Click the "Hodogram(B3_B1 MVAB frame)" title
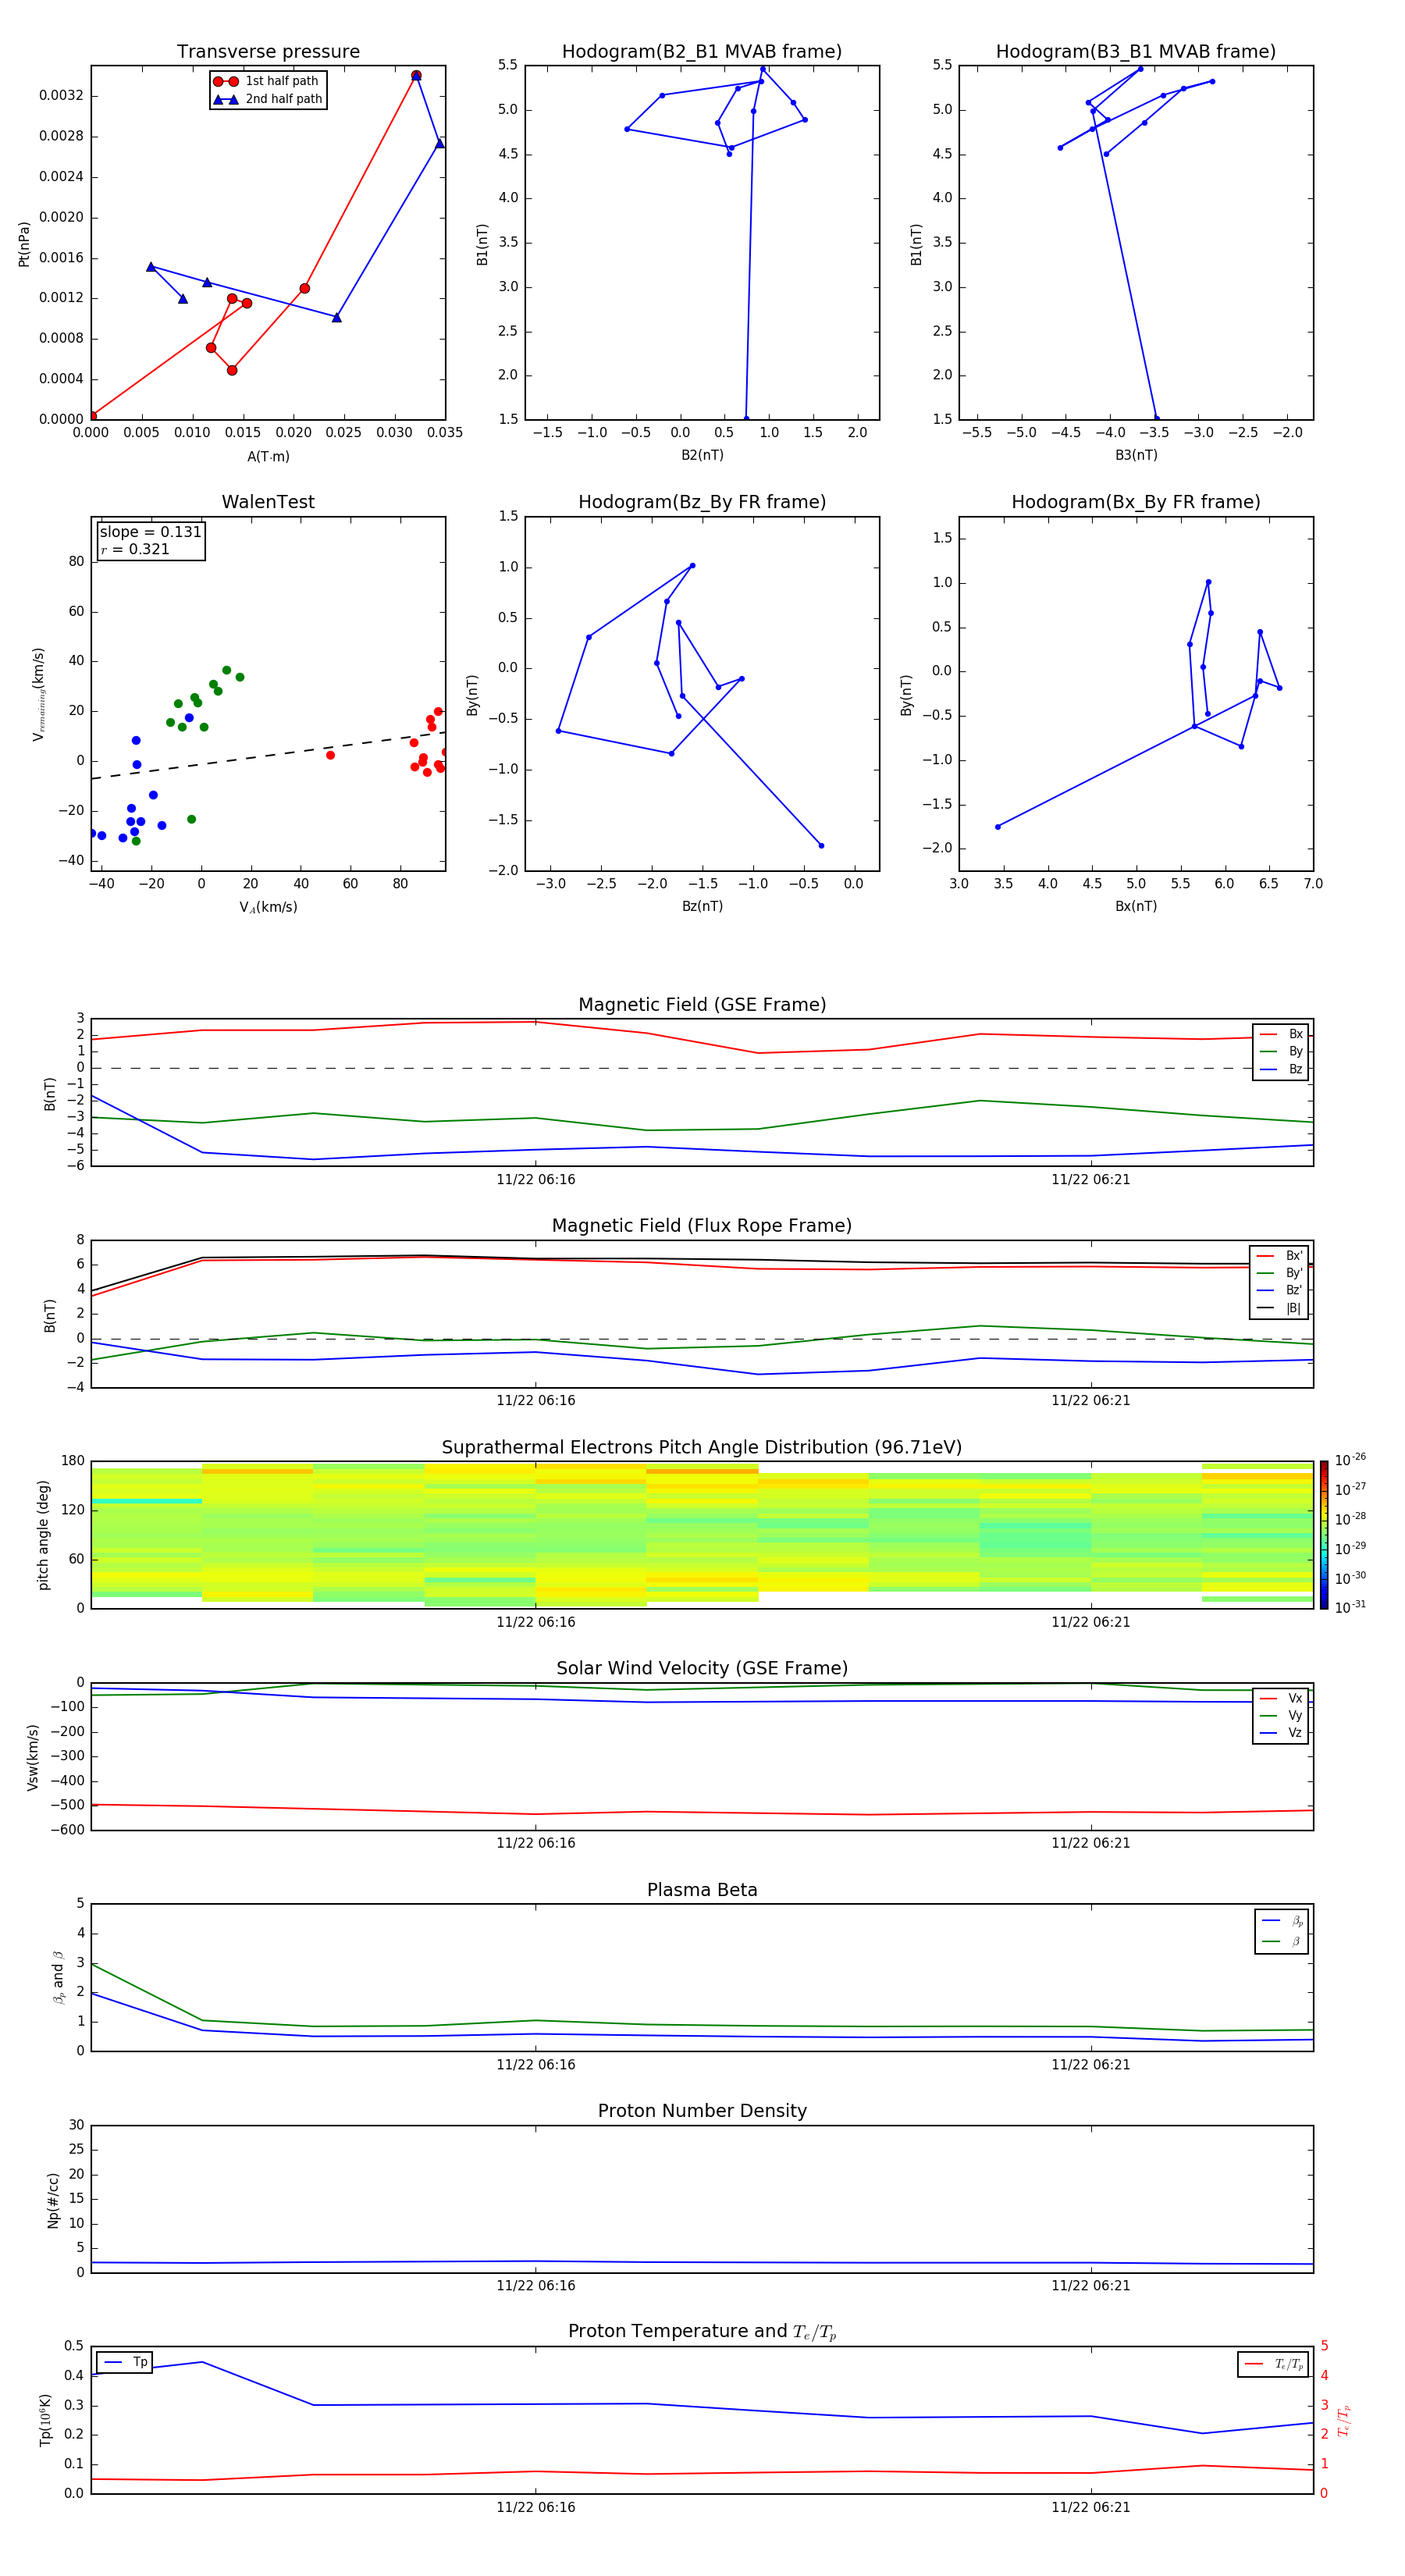Viewport: 1405px width, 2576px height. [1136, 52]
